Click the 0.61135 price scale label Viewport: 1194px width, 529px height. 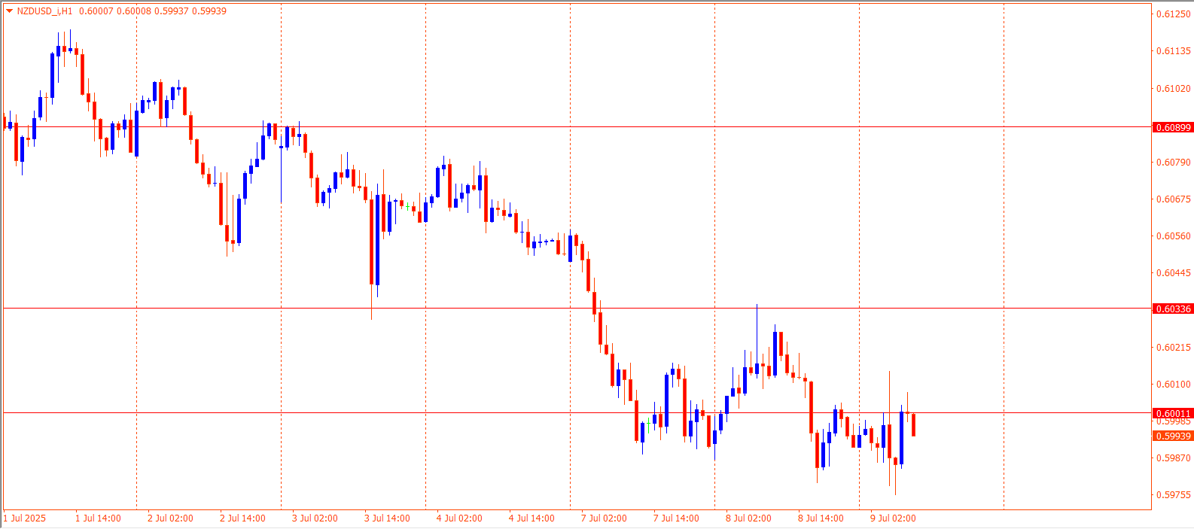point(1174,51)
